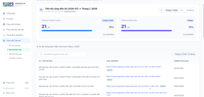Click the date 02/07/2026 cell
Viewport: 204px width, 97px height.
pyautogui.click(x=178, y=78)
